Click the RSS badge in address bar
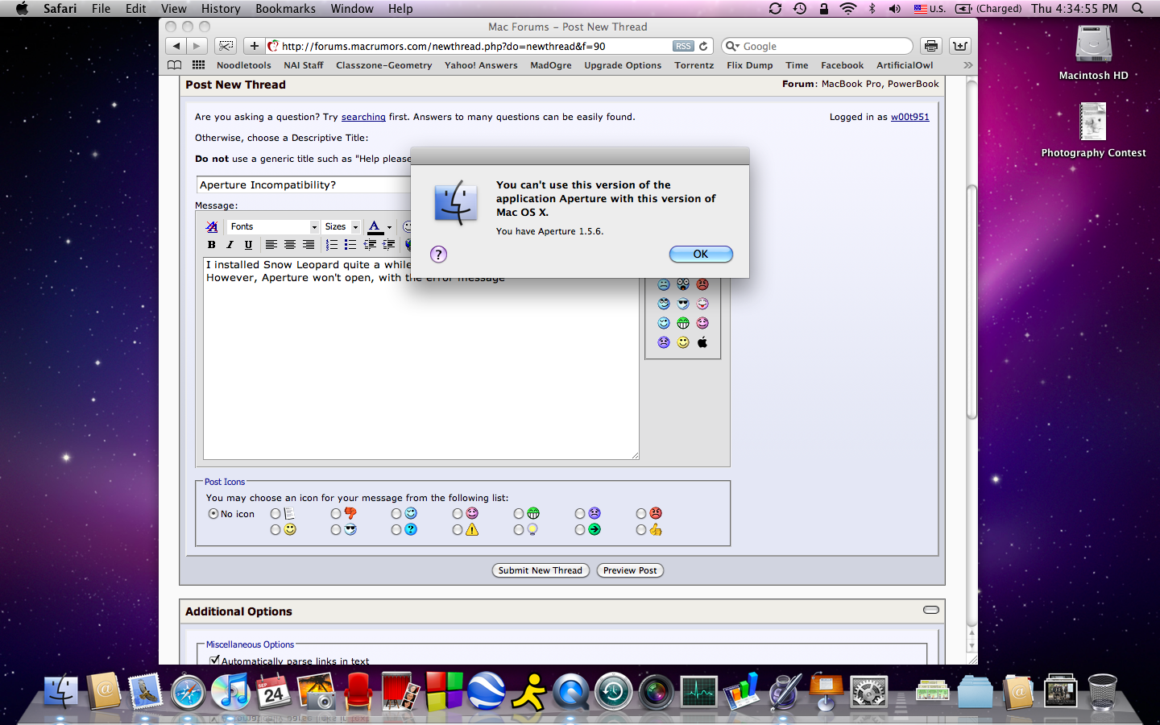1160x725 pixels. click(684, 47)
